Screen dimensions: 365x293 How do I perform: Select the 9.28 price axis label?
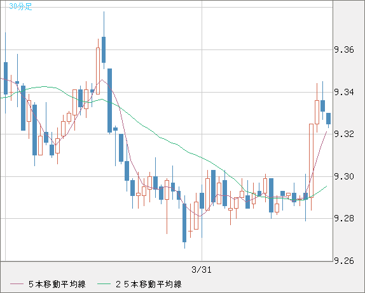point(344,218)
